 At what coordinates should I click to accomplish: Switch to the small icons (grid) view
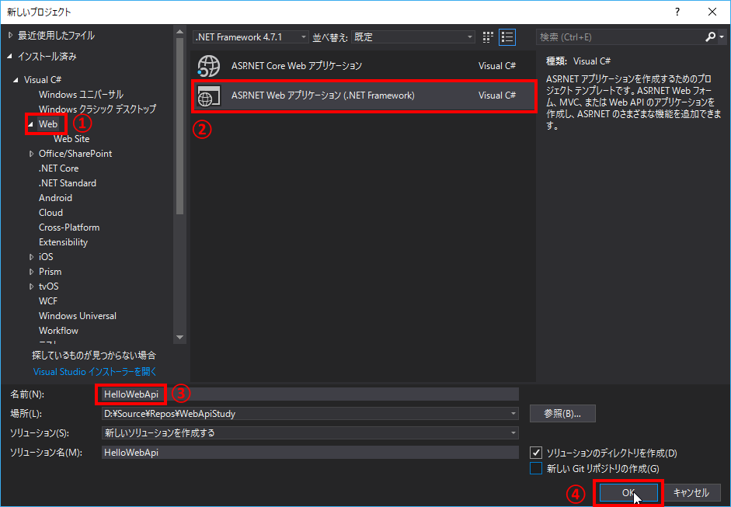(488, 37)
